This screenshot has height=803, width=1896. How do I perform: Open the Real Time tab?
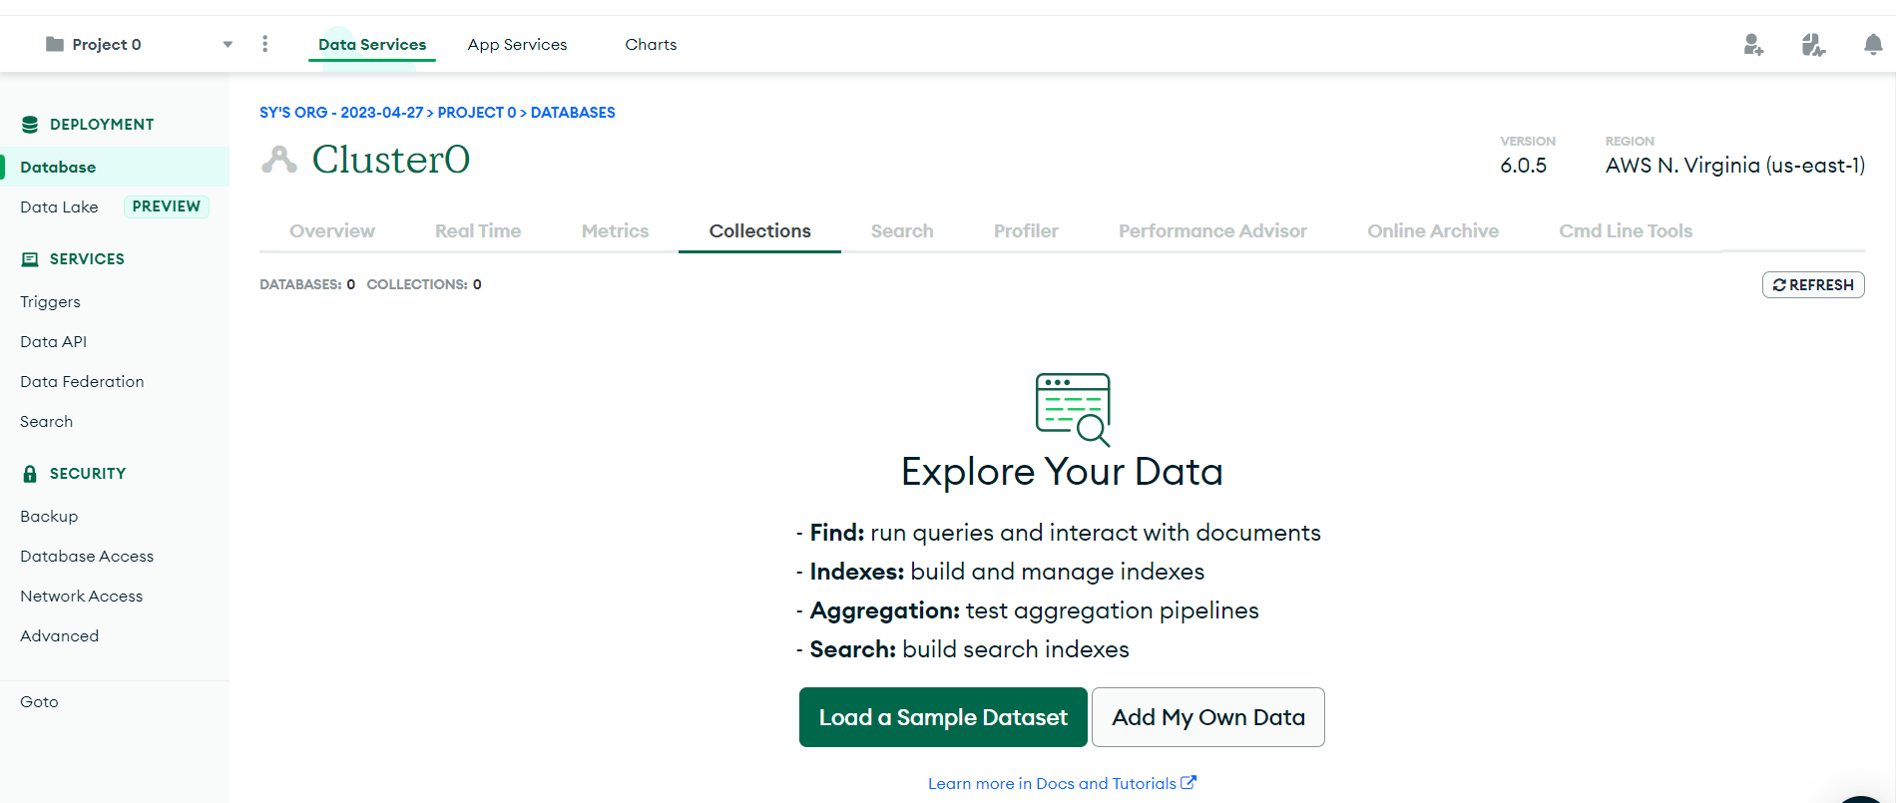[x=478, y=231]
